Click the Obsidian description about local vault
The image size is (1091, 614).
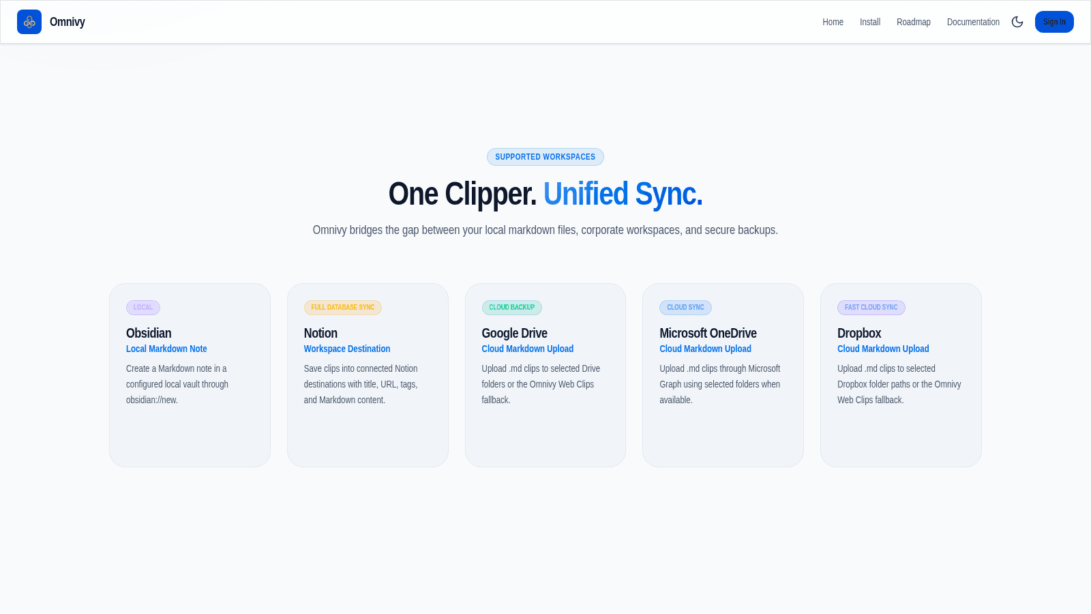coord(177,384)
